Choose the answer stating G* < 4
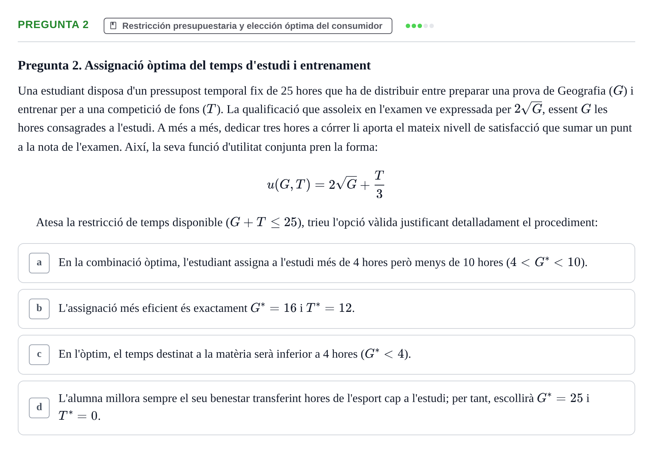653x453 pixels. pos(326,355)
